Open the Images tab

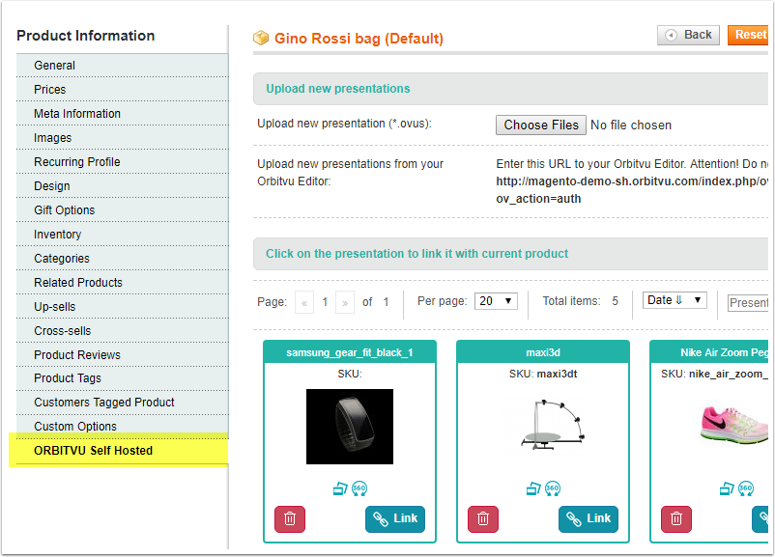[123, 138]
